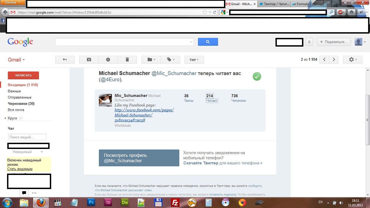Click the notification count 0 button

(x=309, y=42)
